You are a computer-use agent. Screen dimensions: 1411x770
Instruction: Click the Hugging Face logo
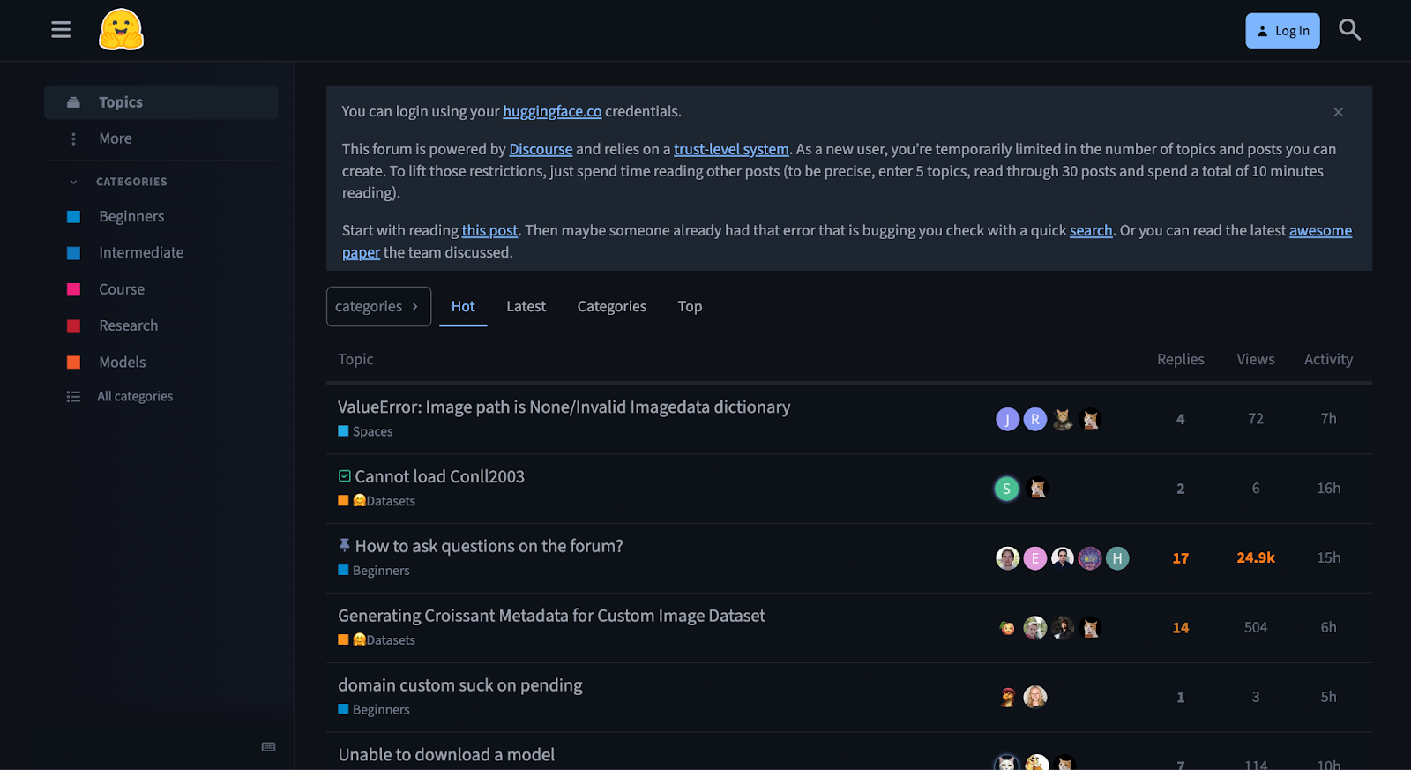pos(121,29)
